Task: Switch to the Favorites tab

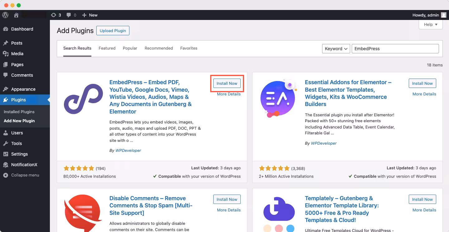Action: [x=189, y=48]
